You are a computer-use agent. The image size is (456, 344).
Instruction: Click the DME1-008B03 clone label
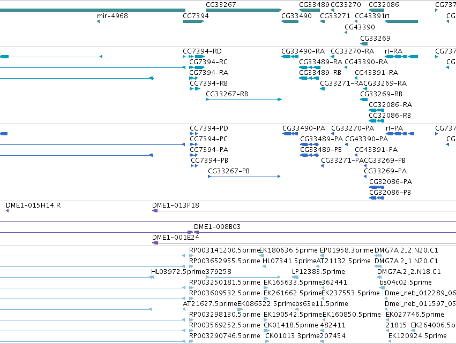pos(217,227)
